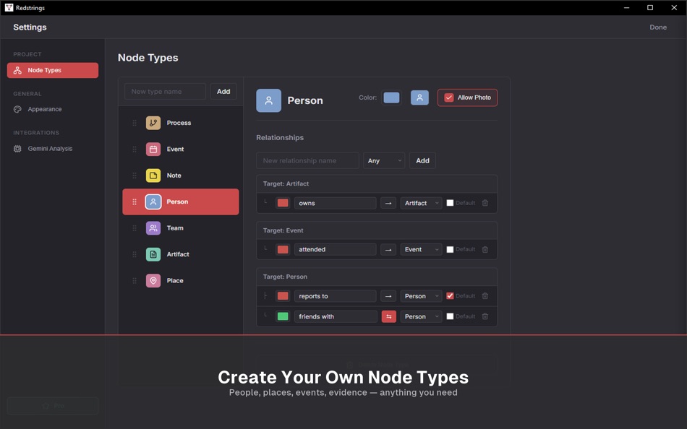Click the trash icon for the attended relationship
Viewport: 687px width, 429px height.
tap(483, 249)
